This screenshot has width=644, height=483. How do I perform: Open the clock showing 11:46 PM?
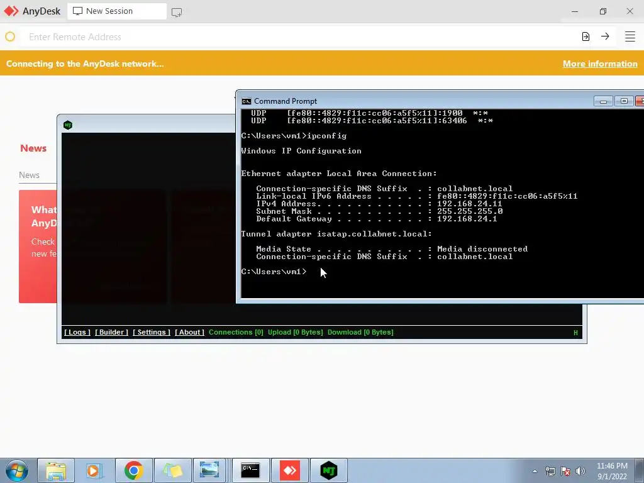tap(612, 471)
